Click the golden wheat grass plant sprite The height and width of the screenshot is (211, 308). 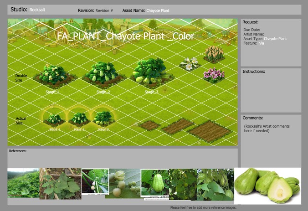[213, 54]
